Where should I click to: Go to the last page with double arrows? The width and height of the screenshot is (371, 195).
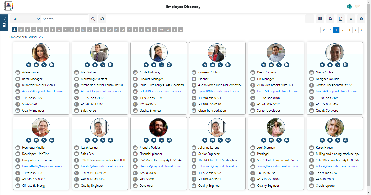click(362, 30)
